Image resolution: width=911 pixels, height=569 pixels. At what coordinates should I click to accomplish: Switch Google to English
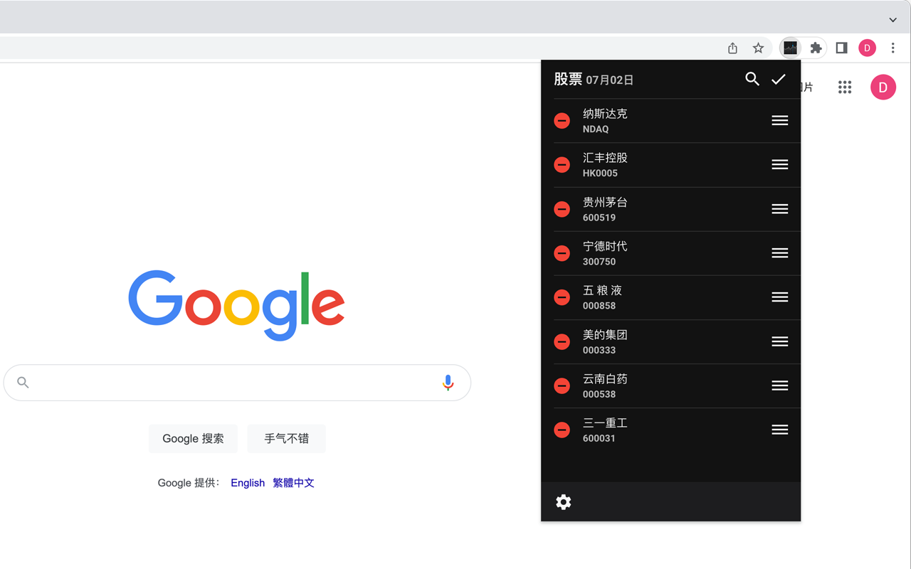[x=248, y=483]
